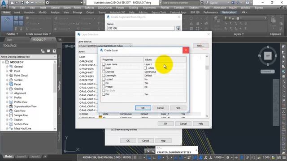Click the new layout plus tab icon
Screen dimensions: 287x161
pyautogui.click(x=45, y=157)
